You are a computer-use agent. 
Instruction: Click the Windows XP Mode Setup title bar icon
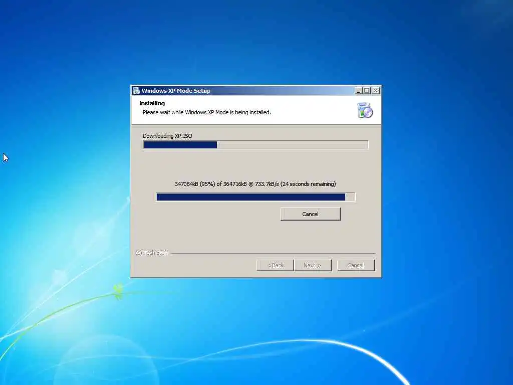pos(136,91)
